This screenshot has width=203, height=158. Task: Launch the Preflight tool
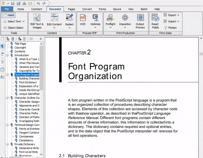tap(110, 21)
